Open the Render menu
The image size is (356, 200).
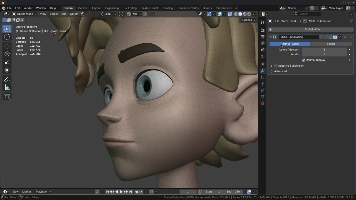28,8
